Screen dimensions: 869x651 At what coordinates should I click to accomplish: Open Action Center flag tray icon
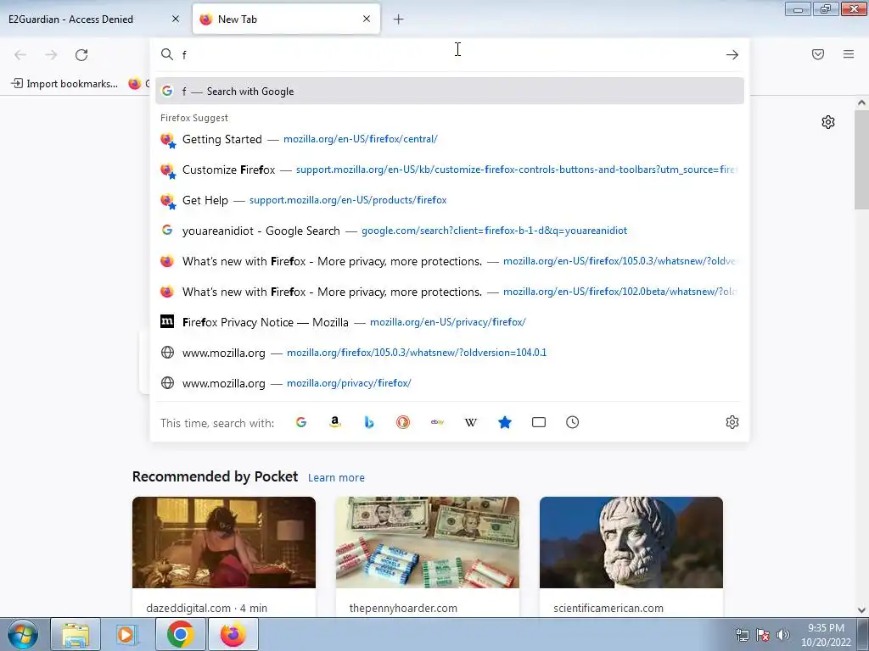coord(763,635)
